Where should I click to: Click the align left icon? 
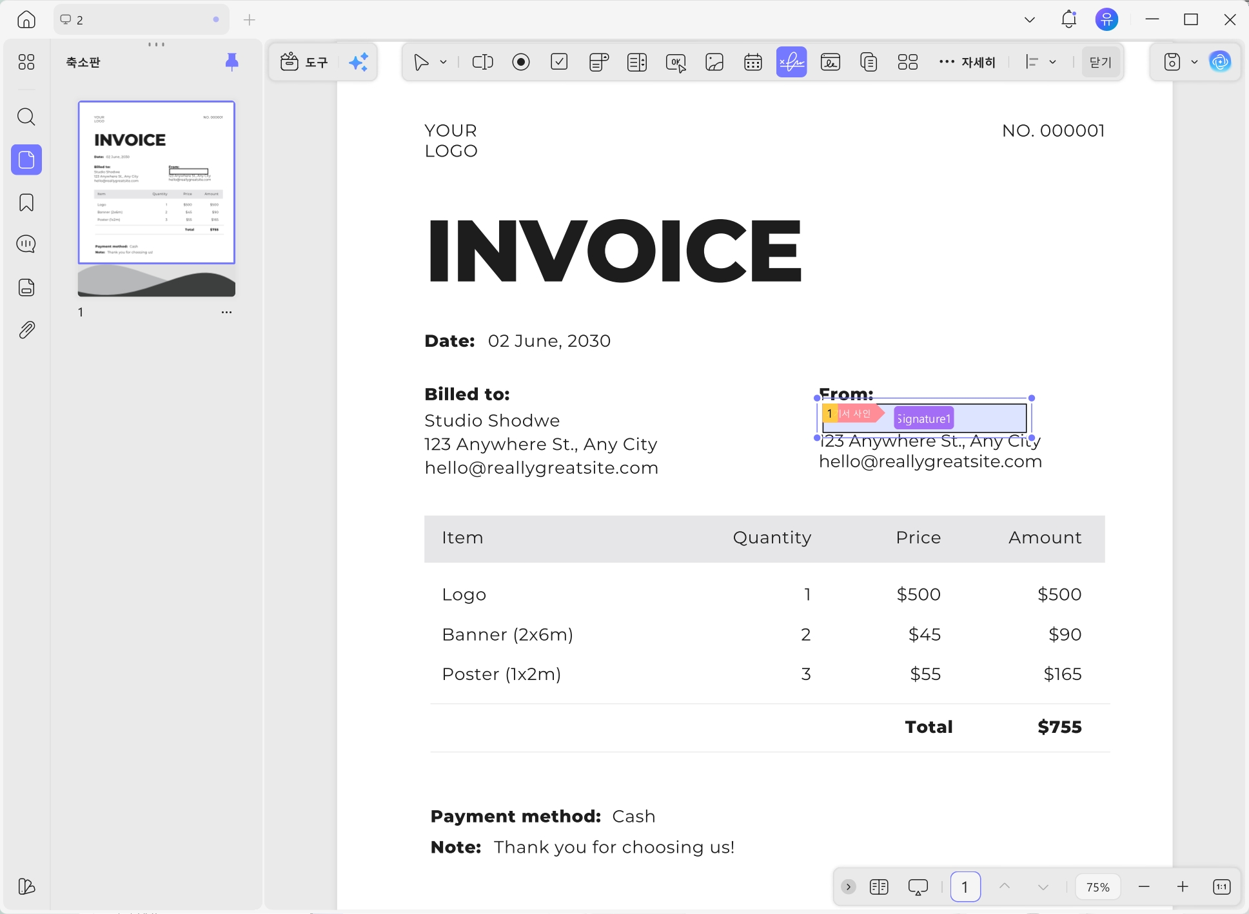point(1032,63)
